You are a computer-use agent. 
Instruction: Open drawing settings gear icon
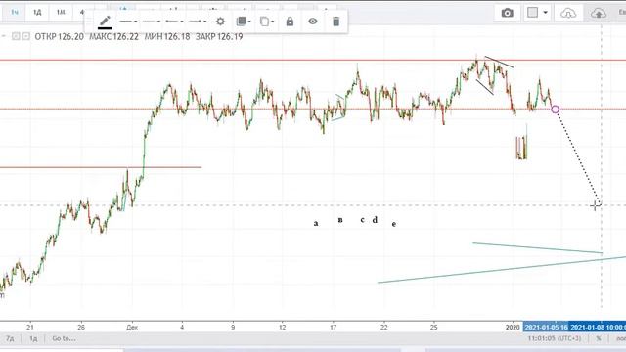click(x=220, y=22)
